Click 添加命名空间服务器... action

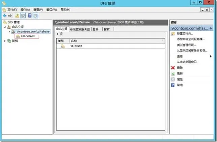191,39
